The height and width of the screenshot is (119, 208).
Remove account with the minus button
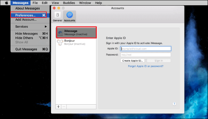64,107
